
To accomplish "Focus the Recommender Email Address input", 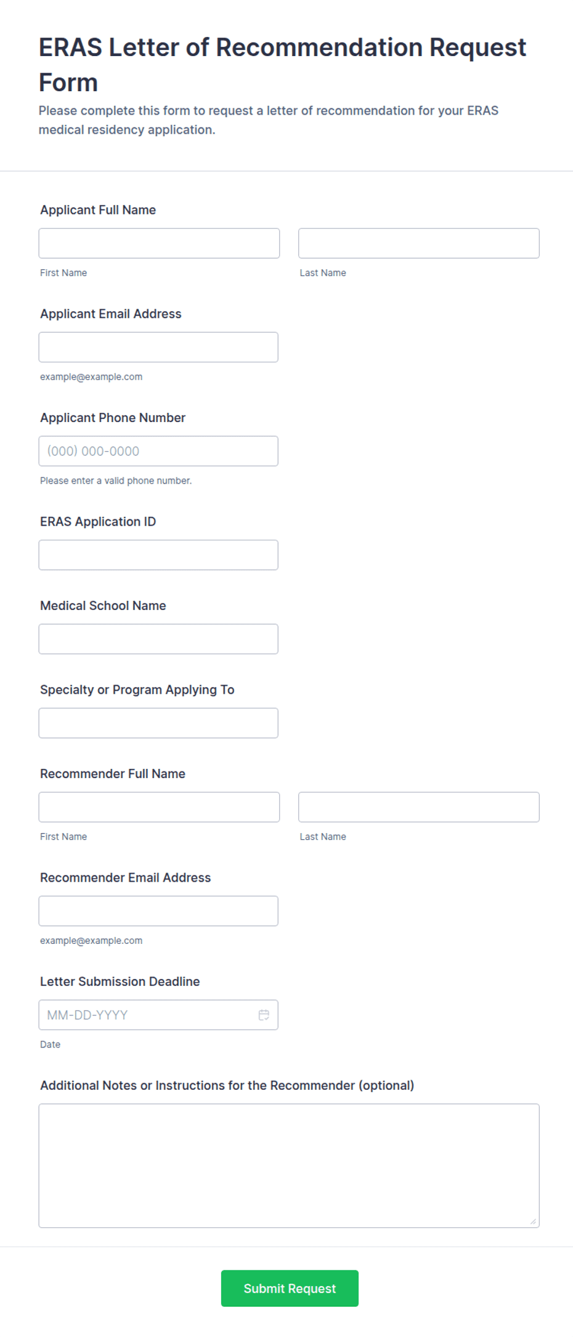I will point(158,911).
